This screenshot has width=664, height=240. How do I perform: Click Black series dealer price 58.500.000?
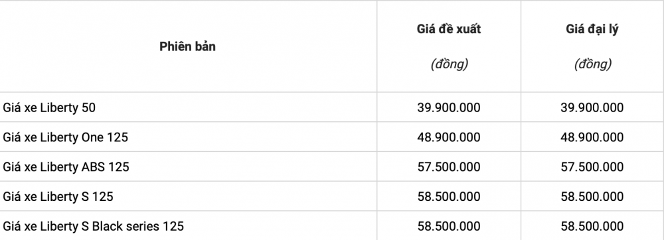(x=592, y=226)
